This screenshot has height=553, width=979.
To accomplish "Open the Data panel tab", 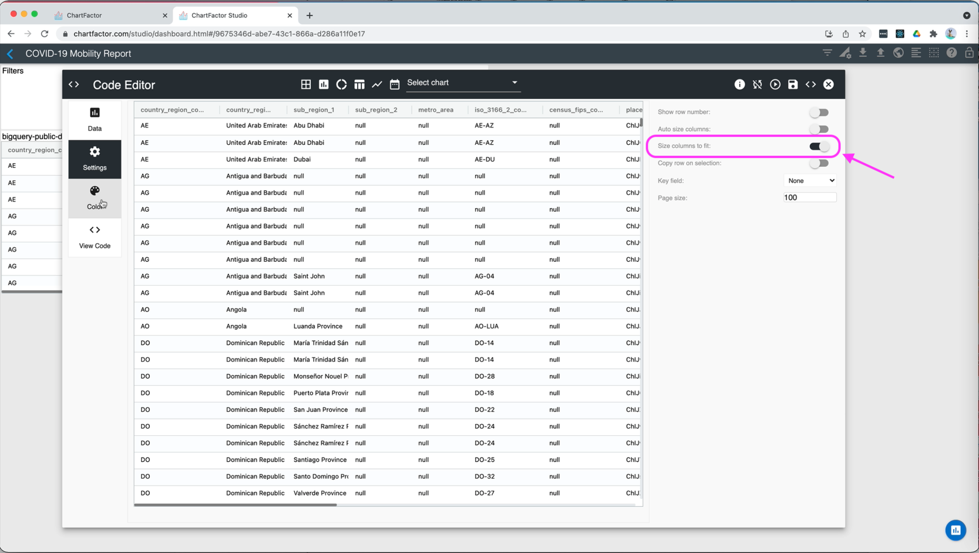I will (94, 120).
